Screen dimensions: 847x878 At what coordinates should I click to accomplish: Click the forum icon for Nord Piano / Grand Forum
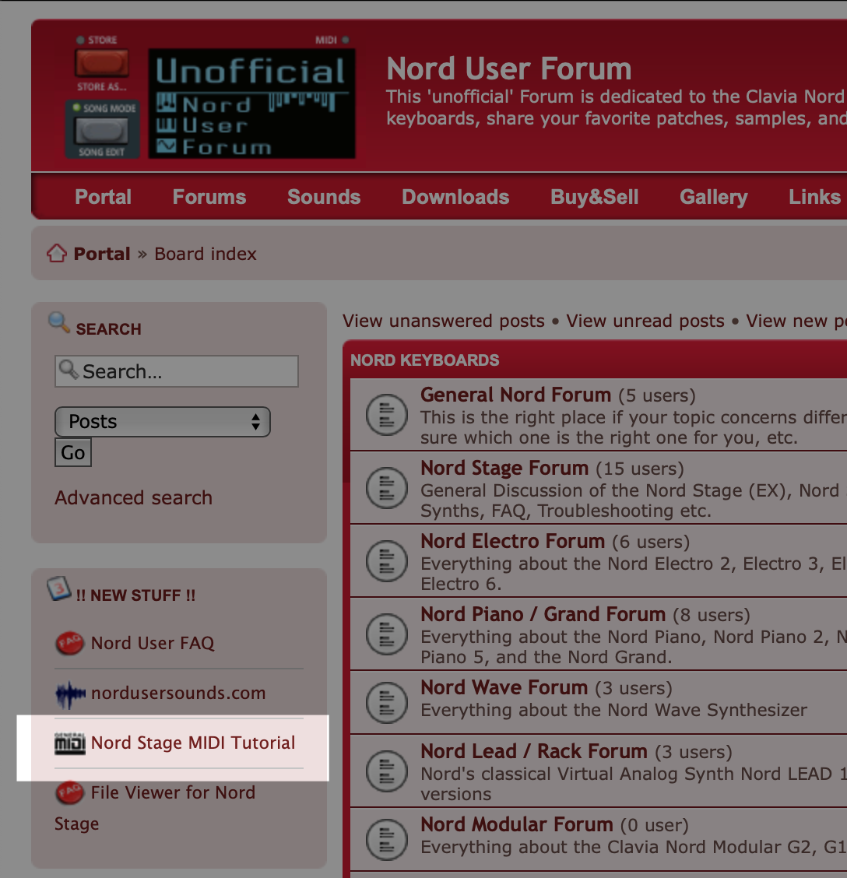click(387, 634)
